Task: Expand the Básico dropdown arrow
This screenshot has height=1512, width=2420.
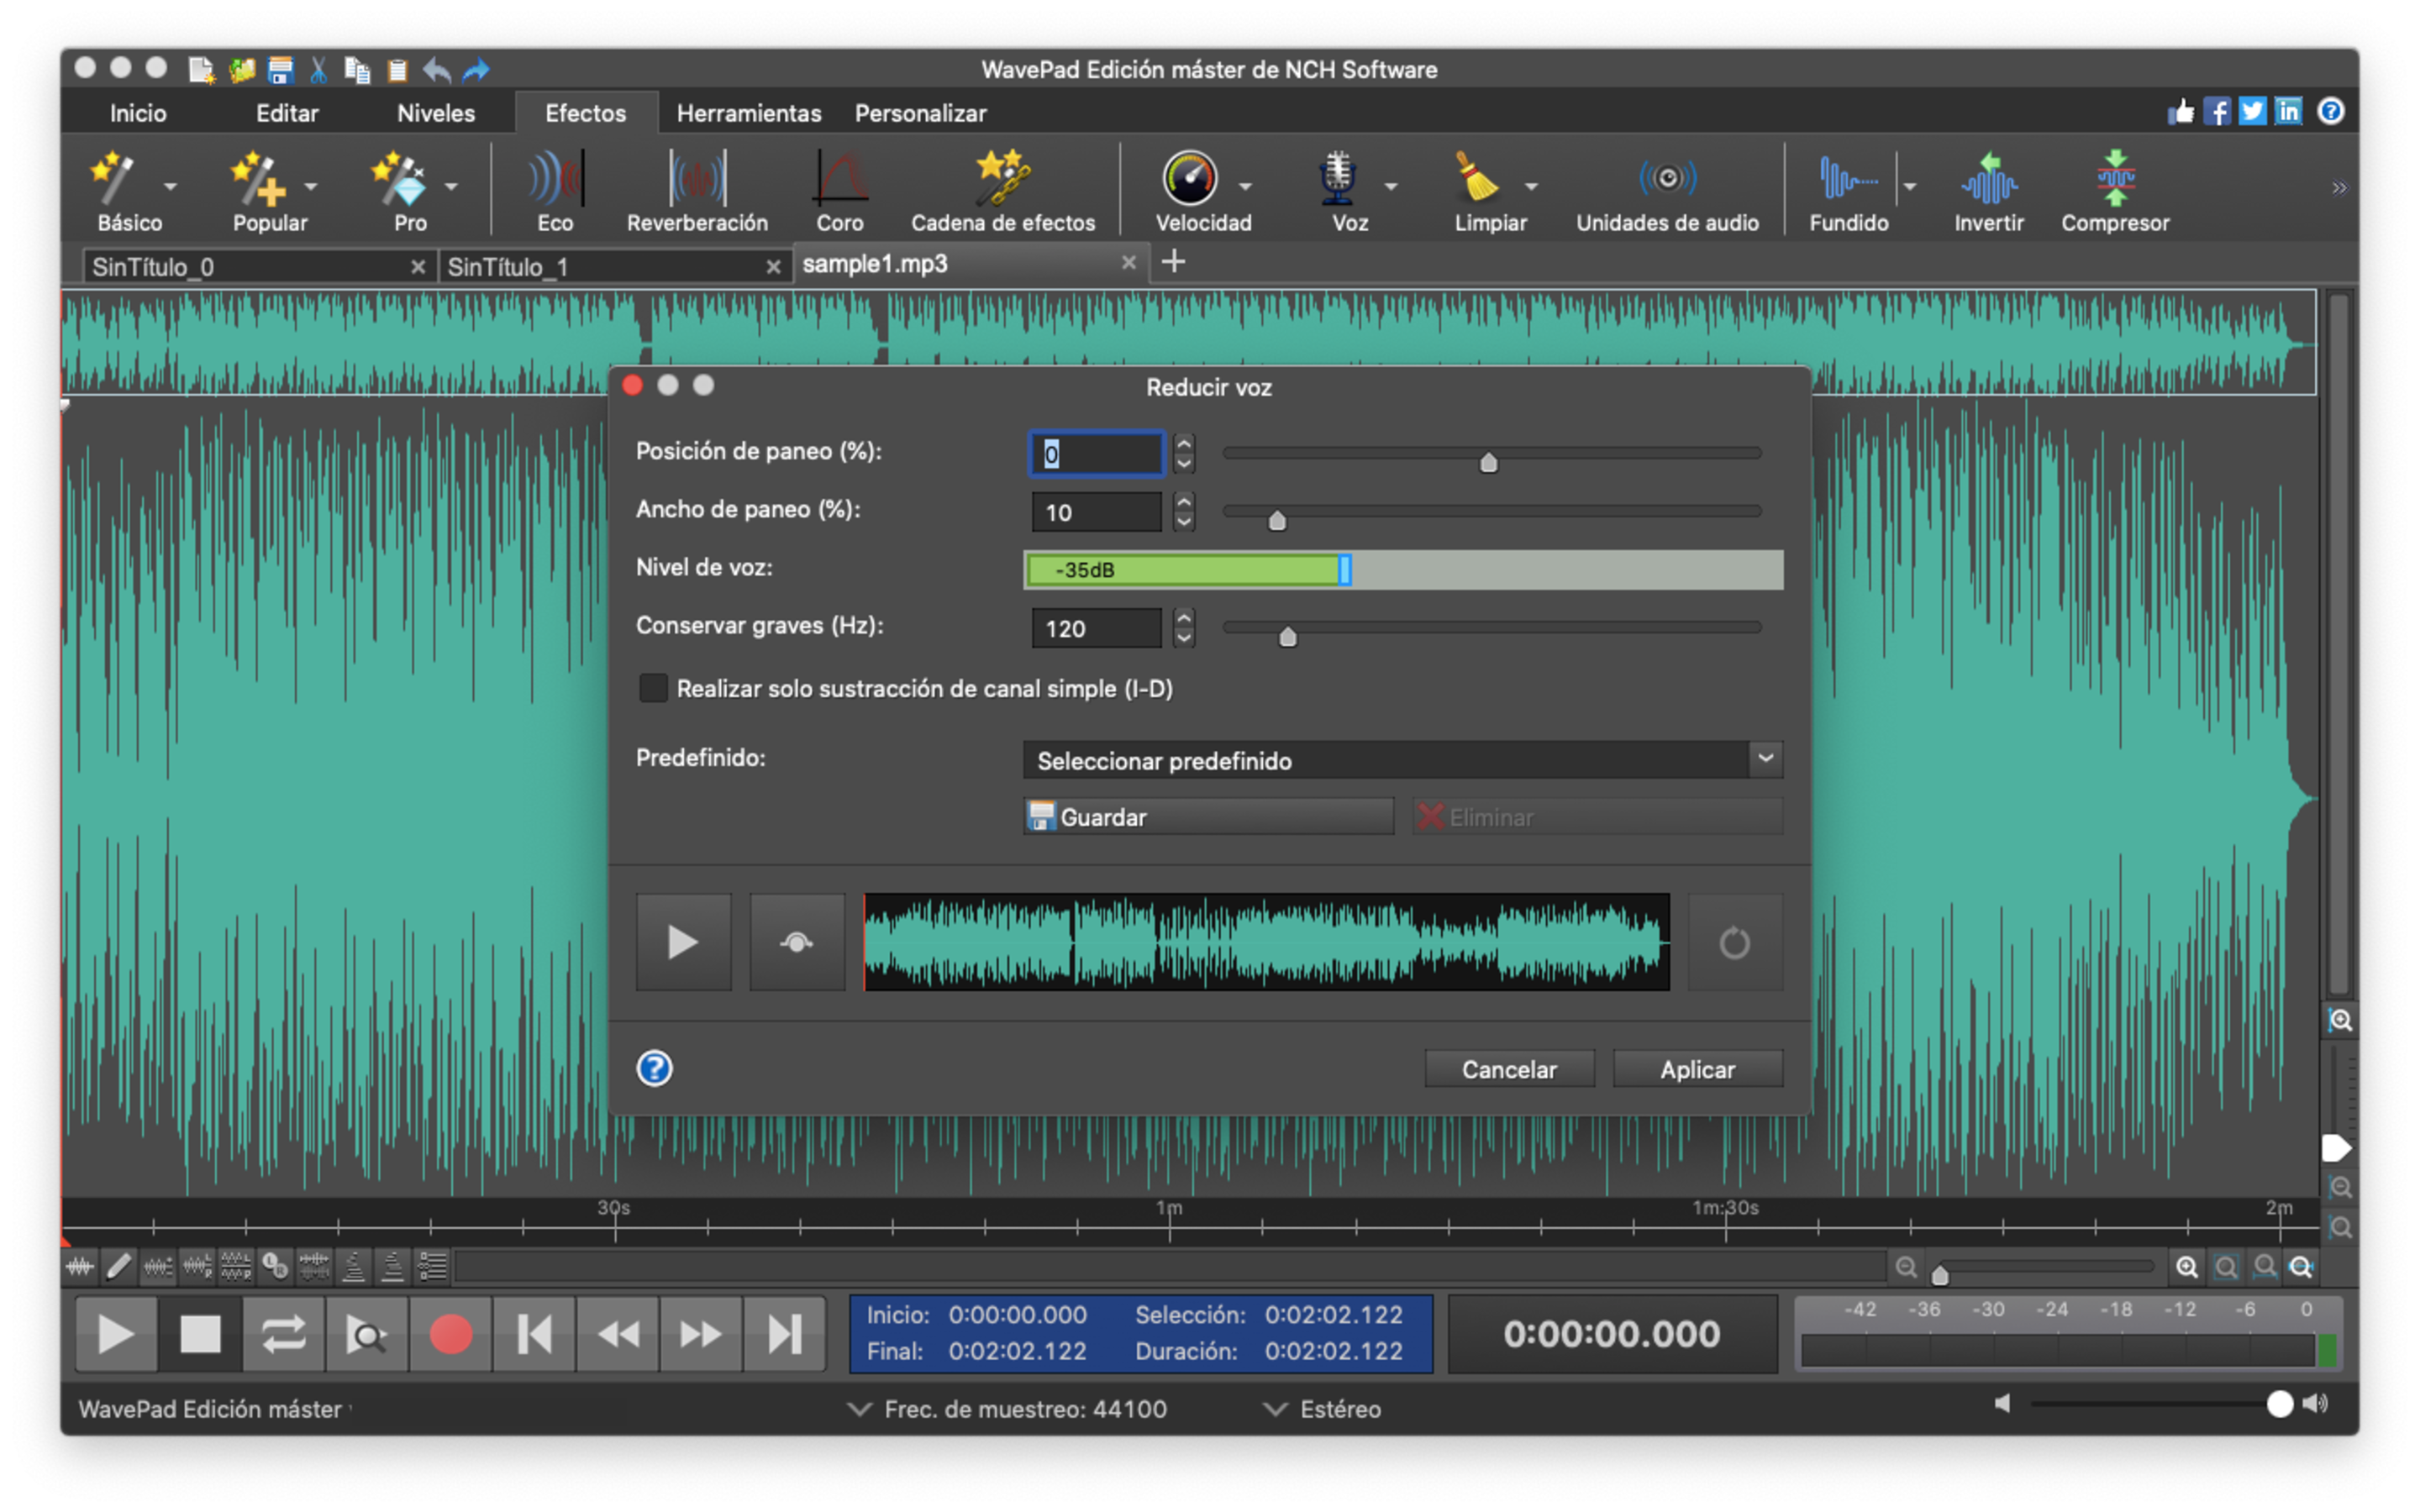Action: pos(171,187)
